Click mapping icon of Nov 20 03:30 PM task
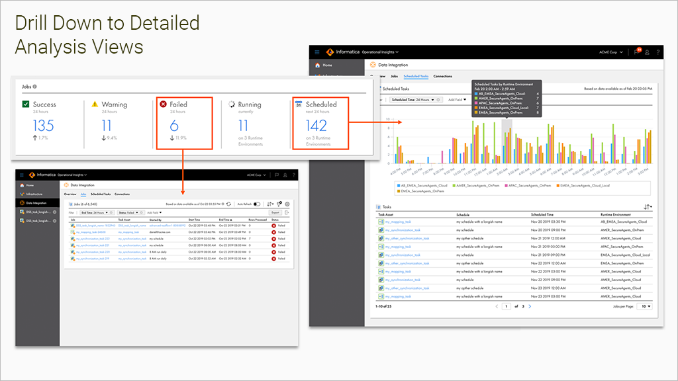This screenshot has width=678, height=381. click(x=381, y=222)
